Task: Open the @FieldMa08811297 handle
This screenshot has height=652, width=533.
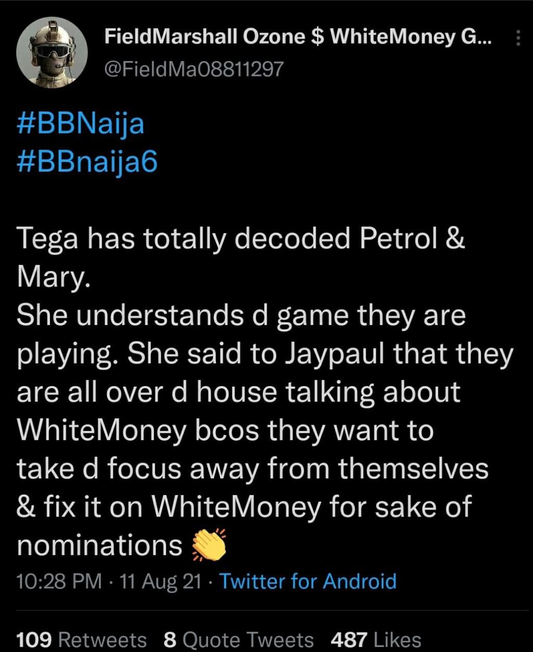Action: (x=193, y=68)
